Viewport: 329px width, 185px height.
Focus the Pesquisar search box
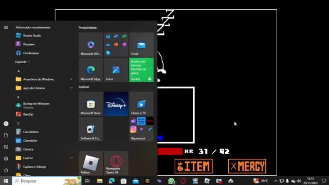pyautogui.click(x=47, y=181)
